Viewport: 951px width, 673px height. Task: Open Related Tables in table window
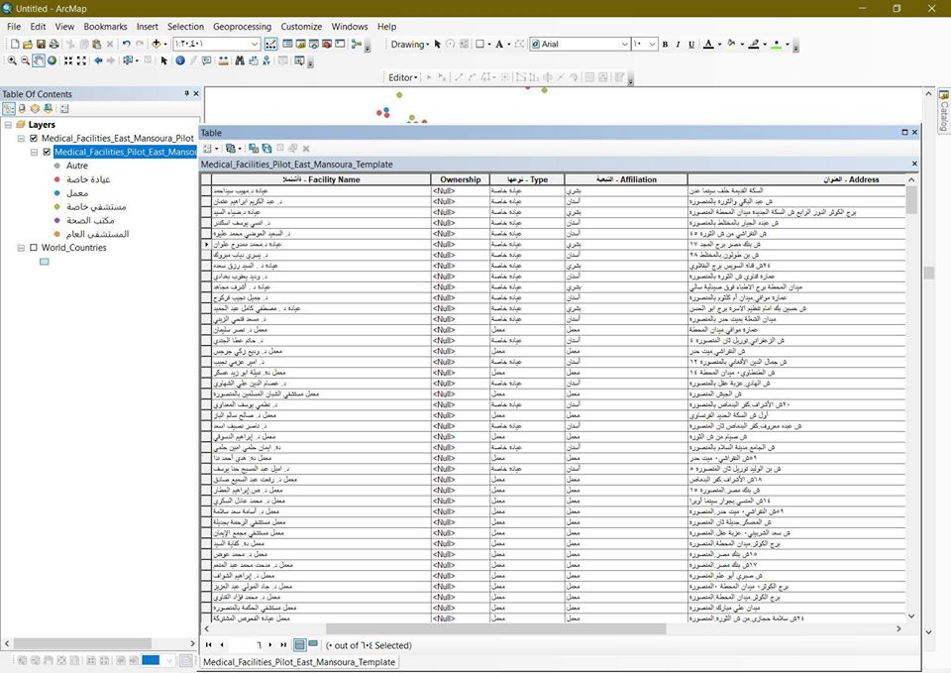coord(231,148)
